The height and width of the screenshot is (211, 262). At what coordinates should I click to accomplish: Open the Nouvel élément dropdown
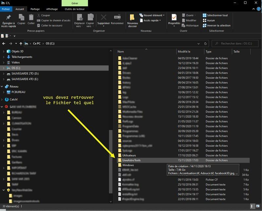click(x=152, y=15)
